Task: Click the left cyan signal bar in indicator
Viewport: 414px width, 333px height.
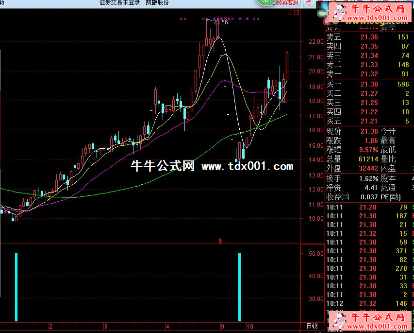Action: click(17, 287)
